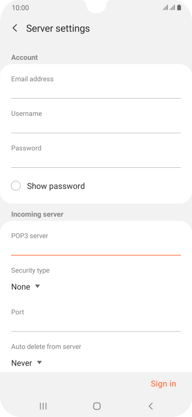
Task: Go back using the header arrow
Action: pyautogui.click(x=15, y=28)
